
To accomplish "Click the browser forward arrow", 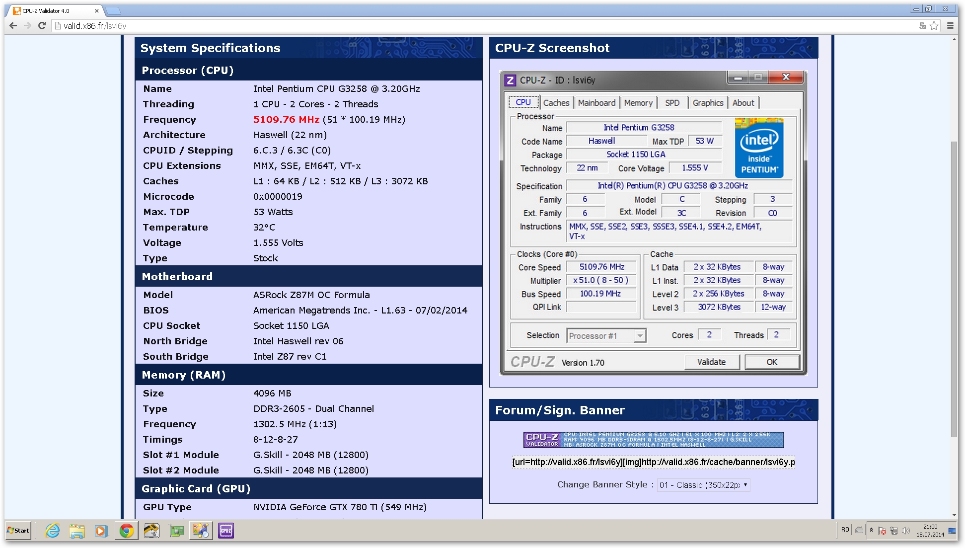I will pyautogui.click(x=28, y=26).
